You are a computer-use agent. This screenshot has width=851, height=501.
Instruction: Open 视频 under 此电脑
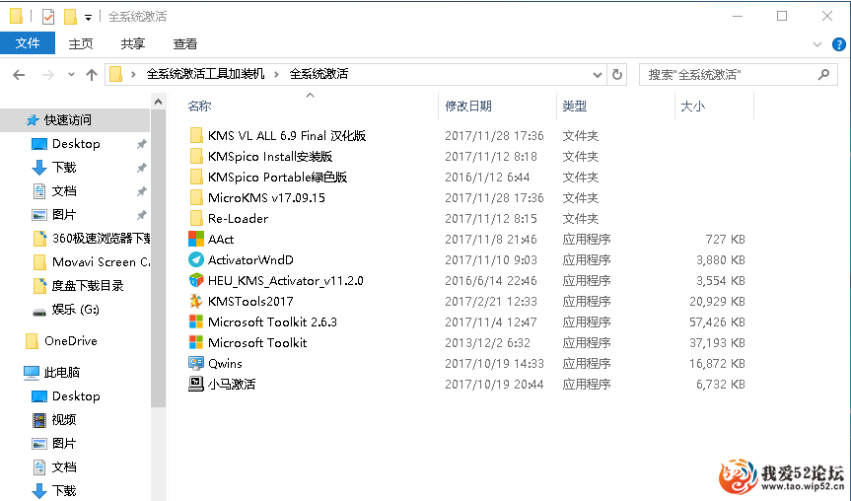pos(63,419)
